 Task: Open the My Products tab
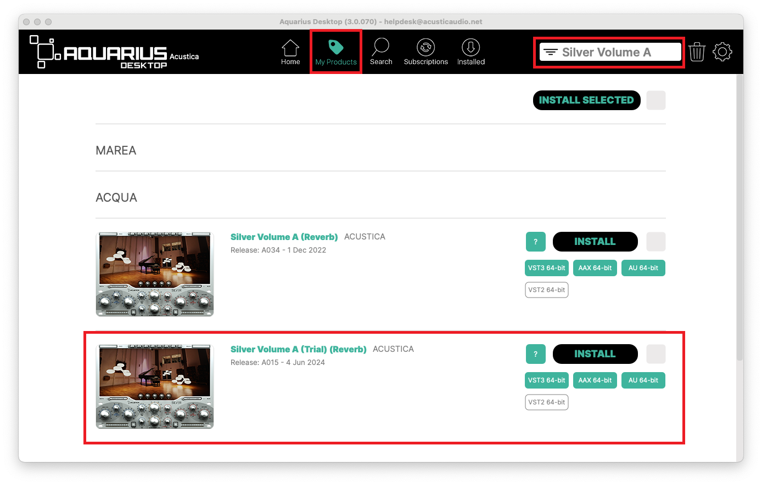(336, 53)
